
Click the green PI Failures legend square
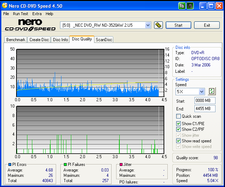(x=65, y=165)
